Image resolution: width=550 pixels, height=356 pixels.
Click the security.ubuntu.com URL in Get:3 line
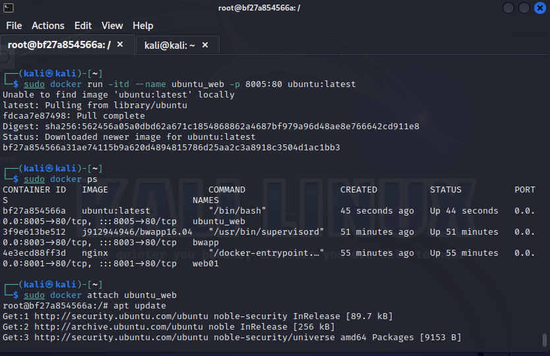click(121, 338)
